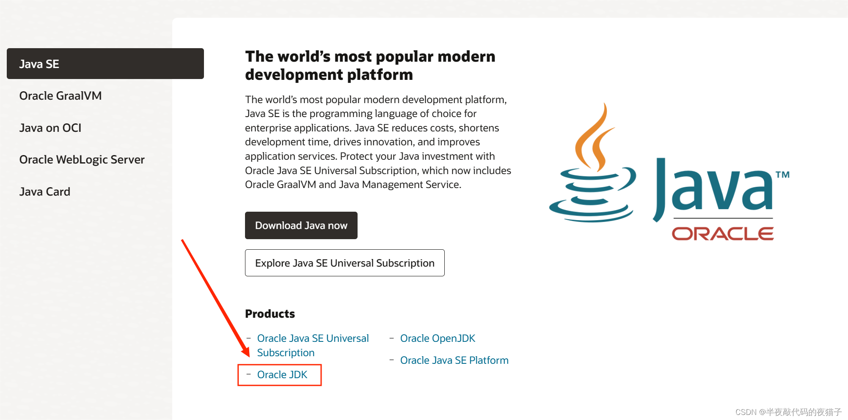Click the Download Java now button

pyautogui.click(x=301, y=226)
